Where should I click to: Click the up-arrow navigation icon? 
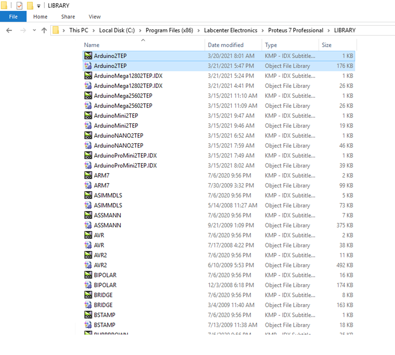(44, 30)
